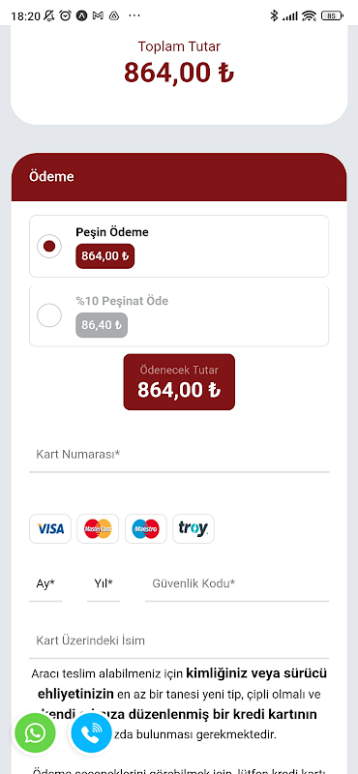Tap the green WhatsApp chat icon

click(35, 733)
